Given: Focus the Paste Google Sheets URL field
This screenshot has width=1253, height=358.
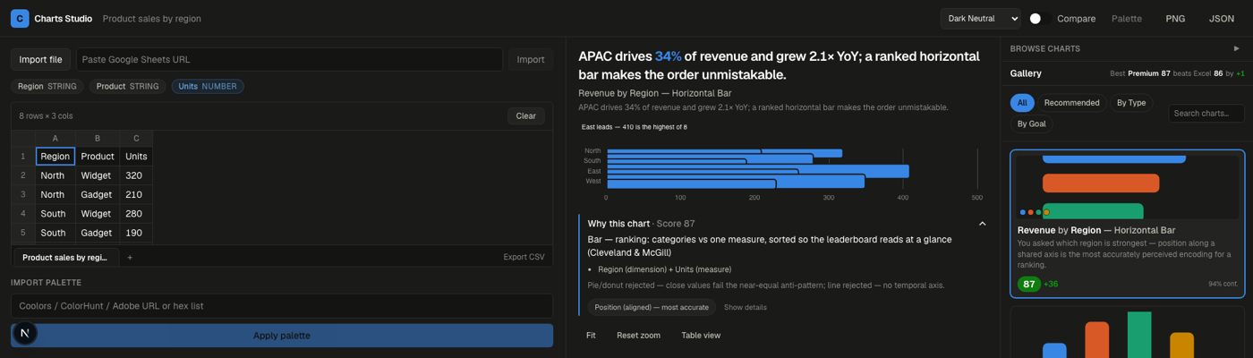Looking at the screenshot, I should (289, 59).
